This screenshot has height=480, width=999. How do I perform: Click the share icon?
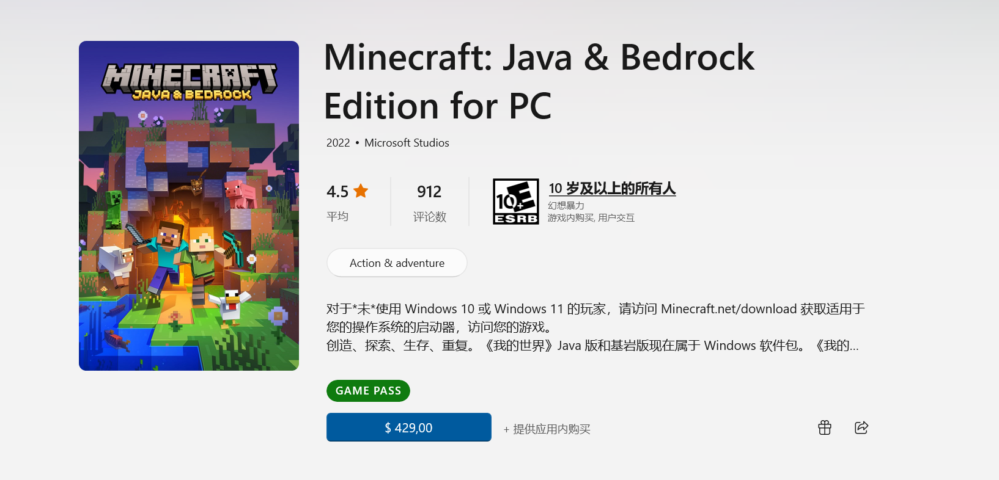click(861, 427)
